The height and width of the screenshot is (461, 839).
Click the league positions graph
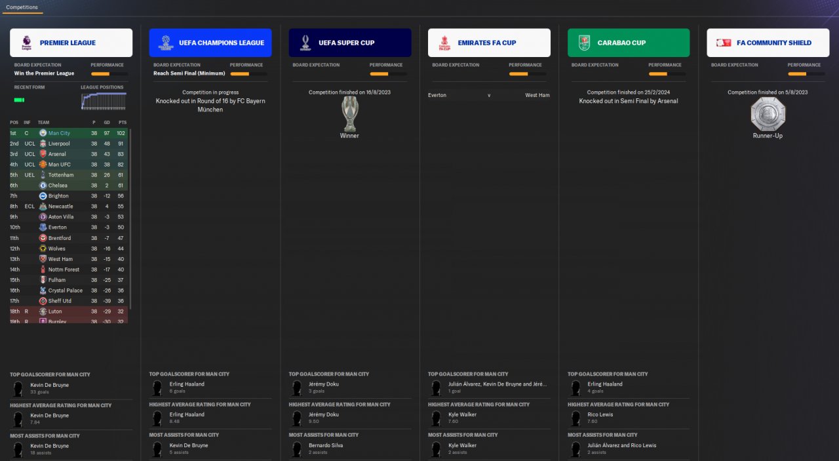(x=104, y=100)
